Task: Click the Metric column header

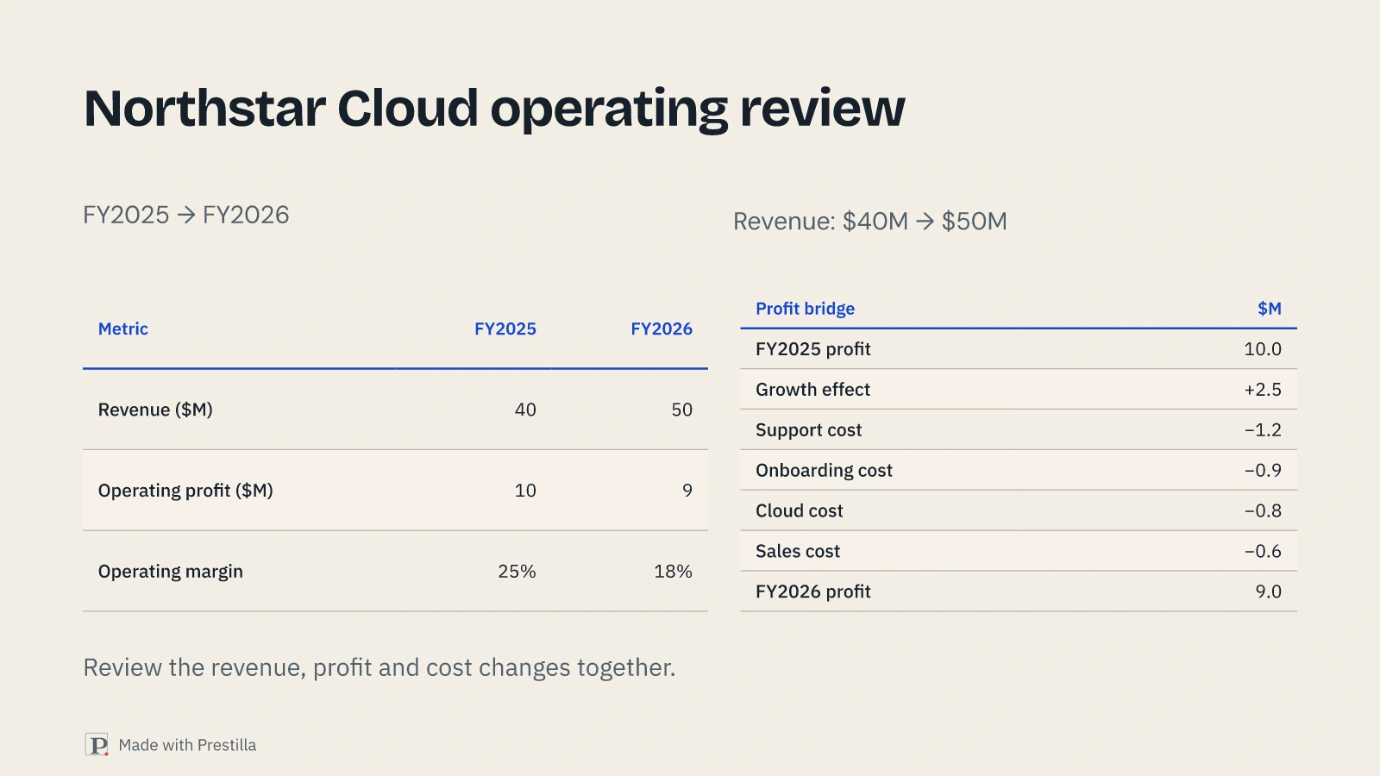Action: 123,329
